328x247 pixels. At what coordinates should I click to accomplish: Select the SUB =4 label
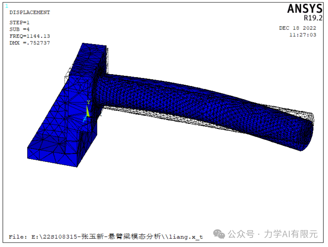coord(19,29)
